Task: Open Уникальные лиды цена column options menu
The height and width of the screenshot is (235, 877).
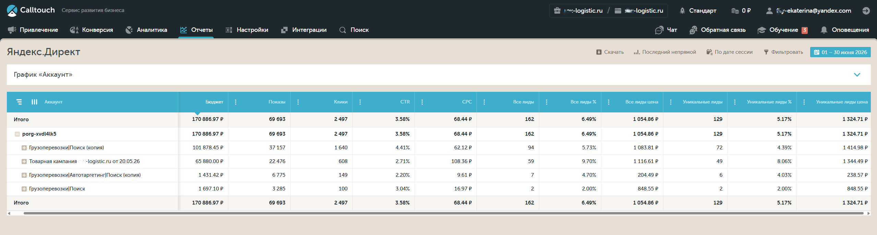Action: pyautogui.click(x=804, y=102)
